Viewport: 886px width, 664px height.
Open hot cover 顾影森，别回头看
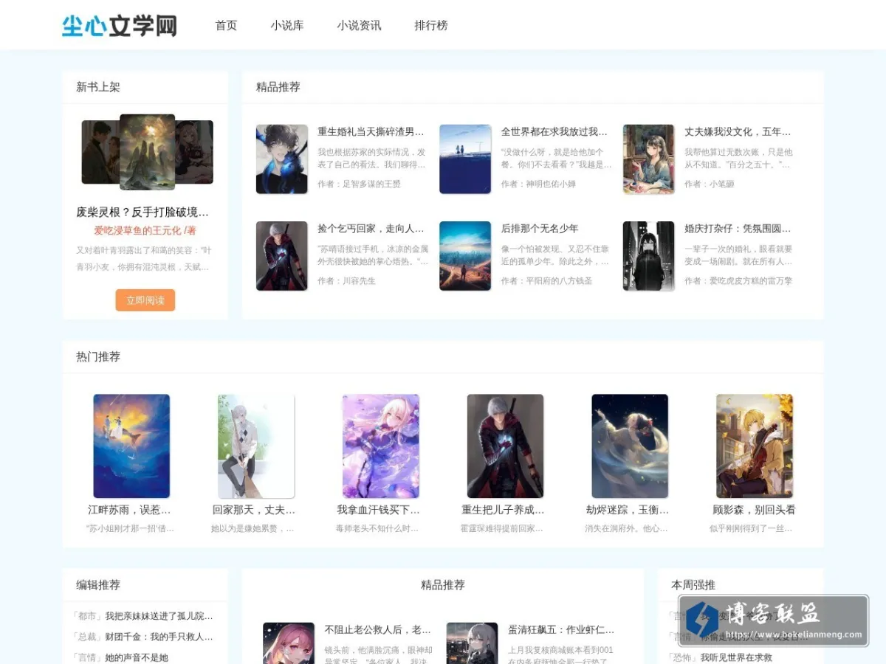click(755, 446)
